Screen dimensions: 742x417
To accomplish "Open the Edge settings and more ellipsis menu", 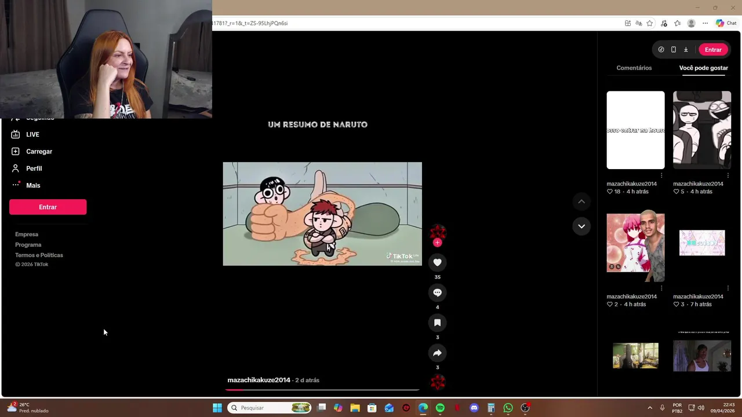I will [x=705, y=23].
